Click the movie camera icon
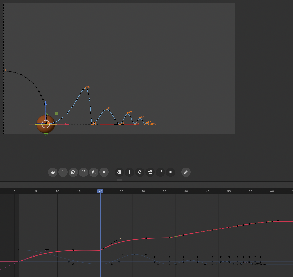 (x=150, y=172)
